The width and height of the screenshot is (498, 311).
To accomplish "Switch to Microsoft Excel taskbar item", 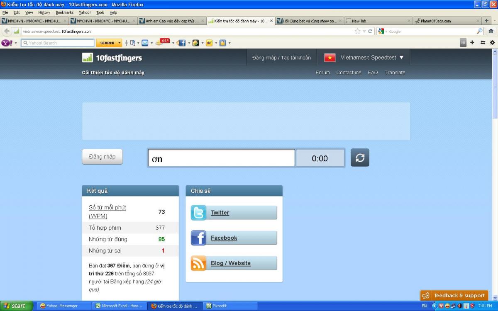I will [119, 306].
